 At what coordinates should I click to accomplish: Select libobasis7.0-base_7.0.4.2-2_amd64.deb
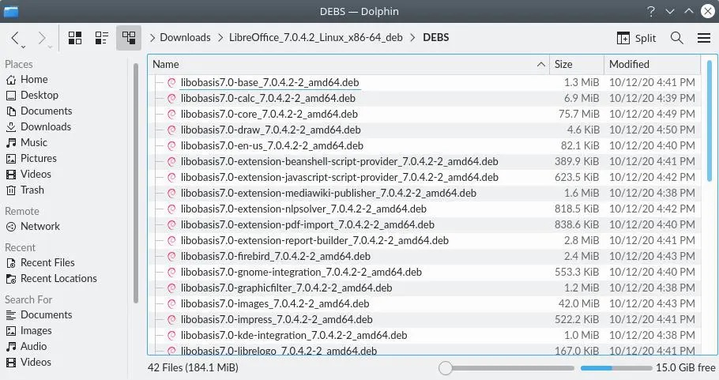[269, 82]
